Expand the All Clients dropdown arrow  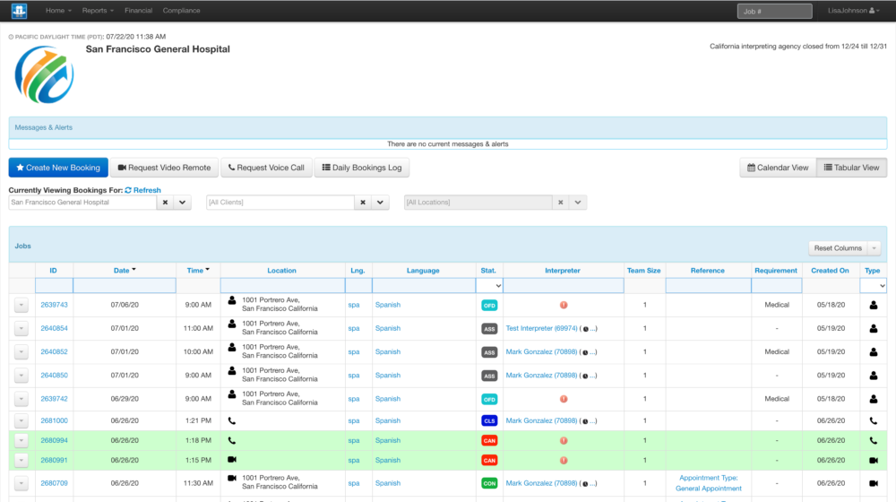(x=380, y=203)
